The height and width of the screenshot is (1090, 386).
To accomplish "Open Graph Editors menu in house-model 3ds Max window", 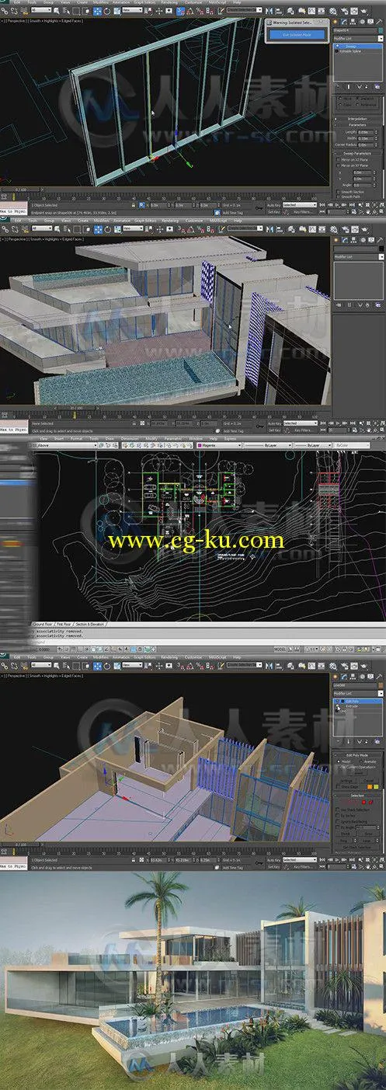I will pyautogui.click(x=145, y=221).
